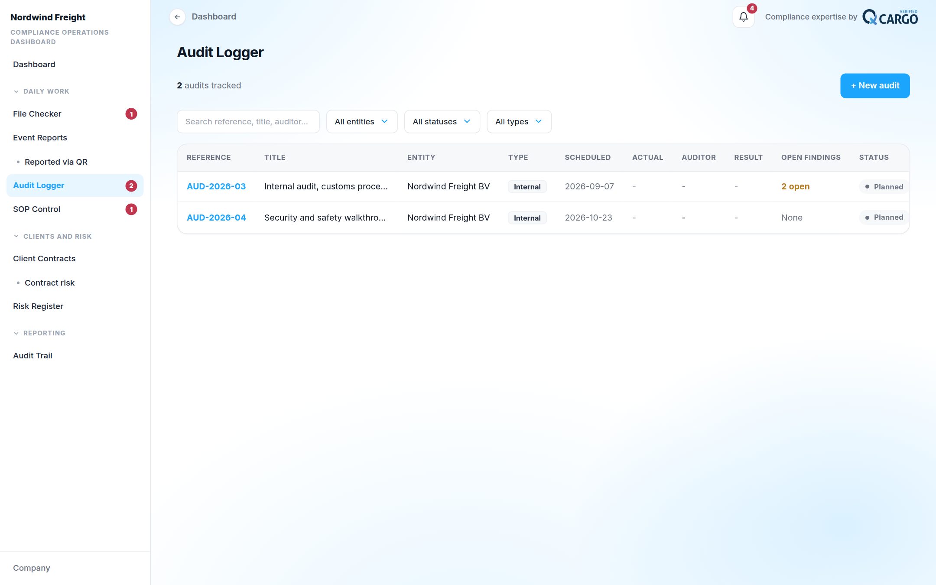Click the Open Findings column header

pyautogui.click(x=811, y=157)
